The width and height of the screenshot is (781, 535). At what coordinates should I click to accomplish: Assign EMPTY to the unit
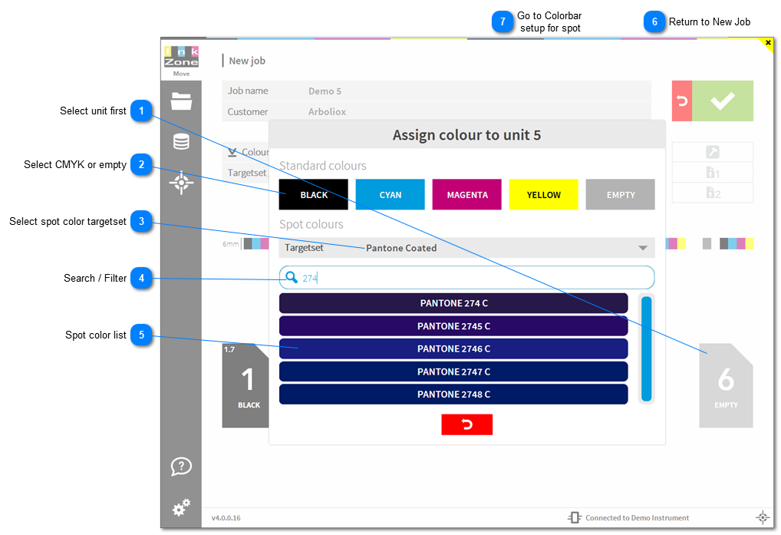620,195
